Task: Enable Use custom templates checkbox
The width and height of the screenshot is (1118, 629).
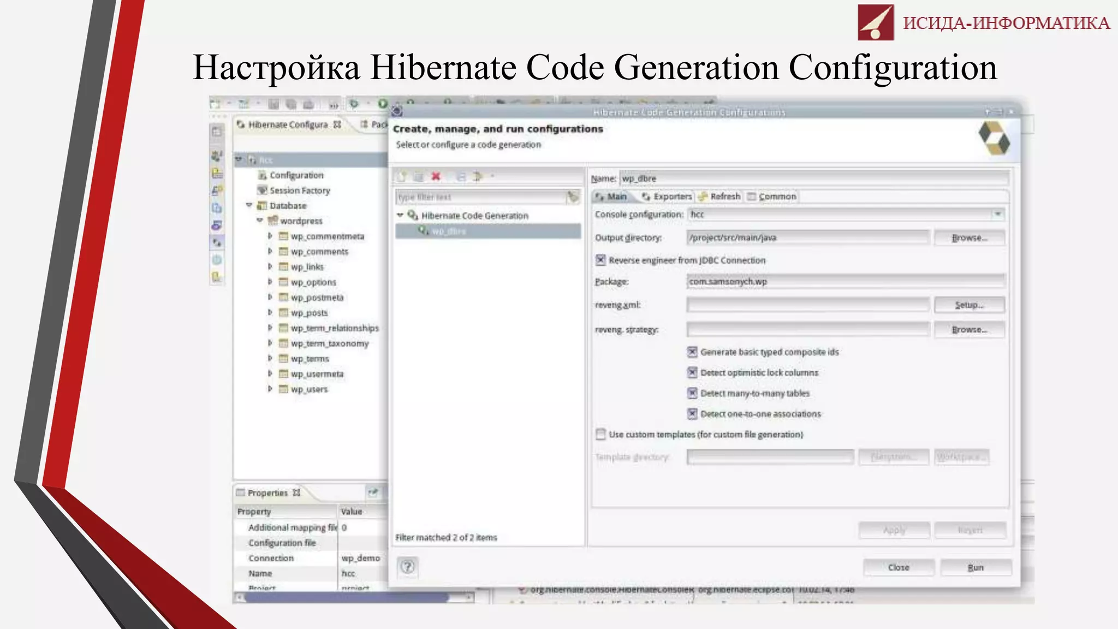Action: (600, 434)
